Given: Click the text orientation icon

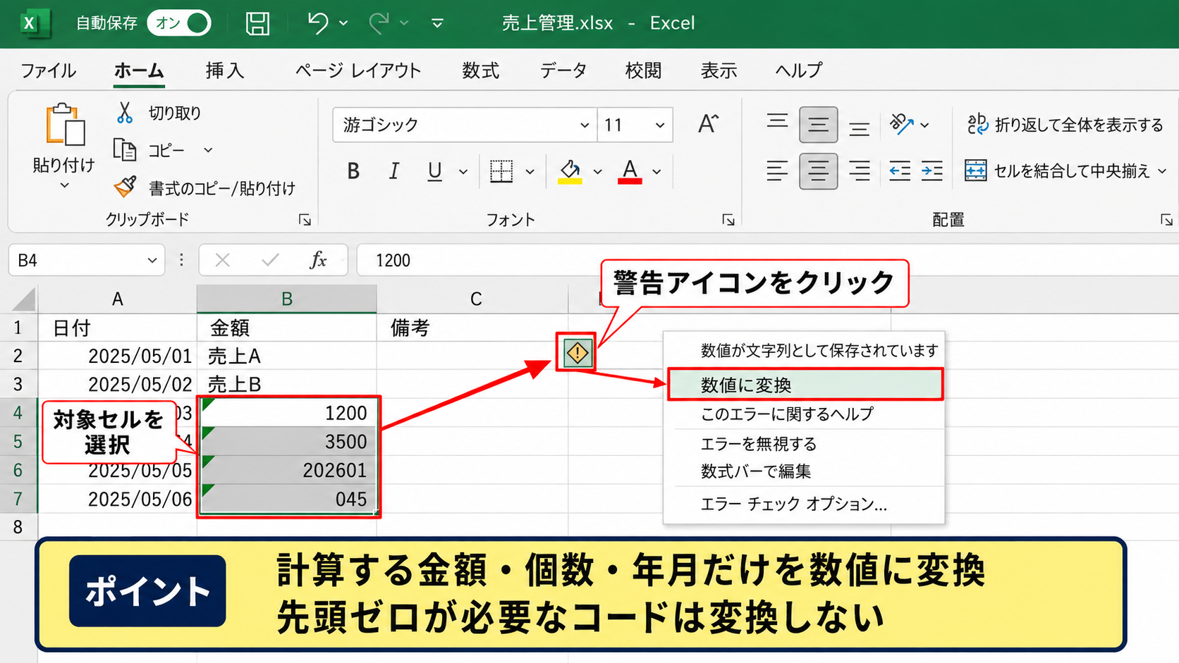Looking at the screenshot, I should coord(901,125).
